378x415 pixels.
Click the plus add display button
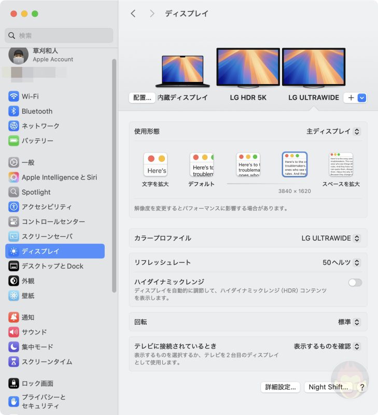351,98
